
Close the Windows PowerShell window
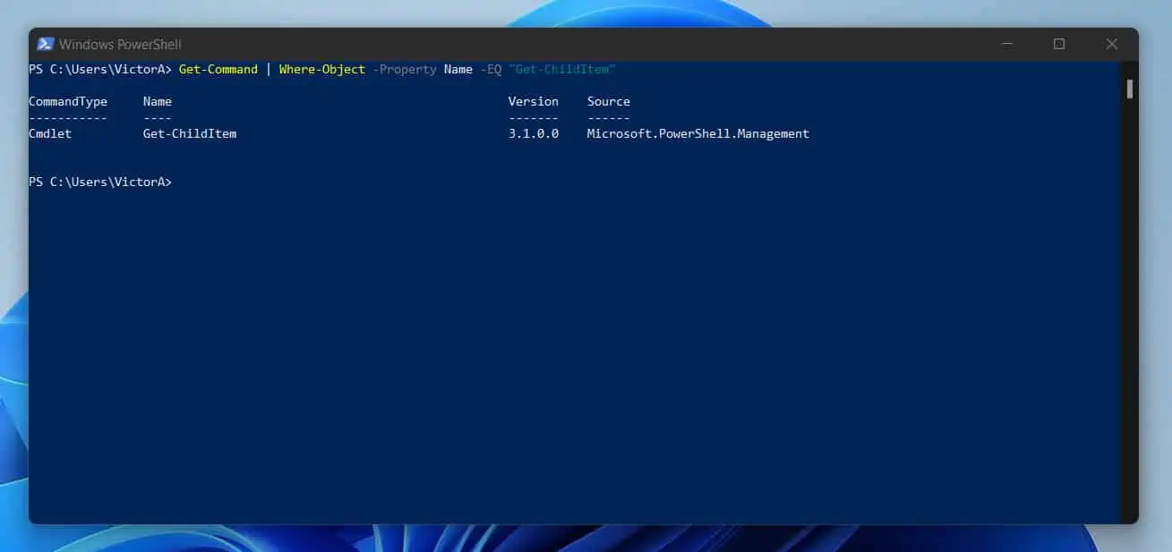pyautogui.click(x=1111, y=44)
